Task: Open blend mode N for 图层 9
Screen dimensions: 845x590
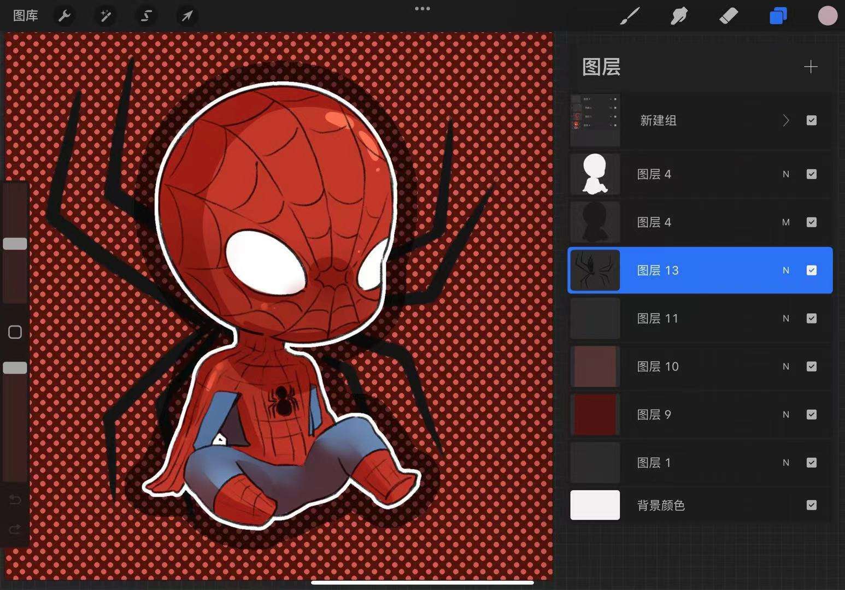Action: pos(786,415)
